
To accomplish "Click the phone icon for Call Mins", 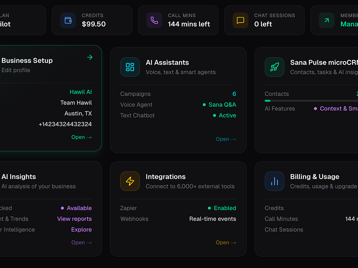I will tap(154, 20).
